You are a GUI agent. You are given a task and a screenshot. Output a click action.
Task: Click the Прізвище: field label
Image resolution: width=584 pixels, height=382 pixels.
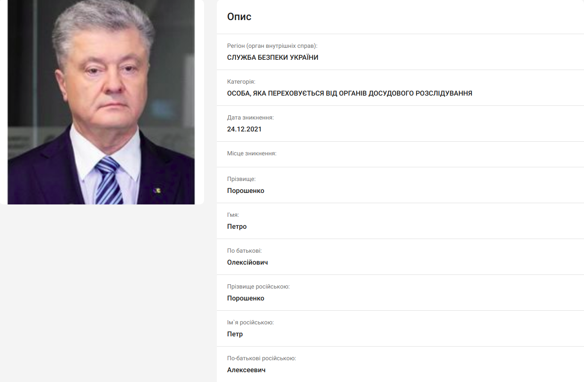click(x=241, y=179)
